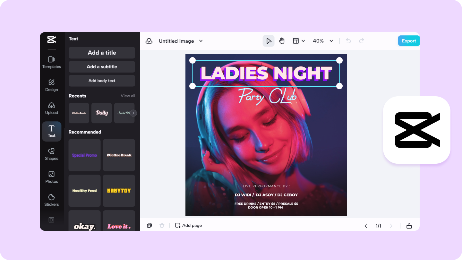
Task: Select the LADIES NIGHT title on canvas
Action: pos(266,73)
